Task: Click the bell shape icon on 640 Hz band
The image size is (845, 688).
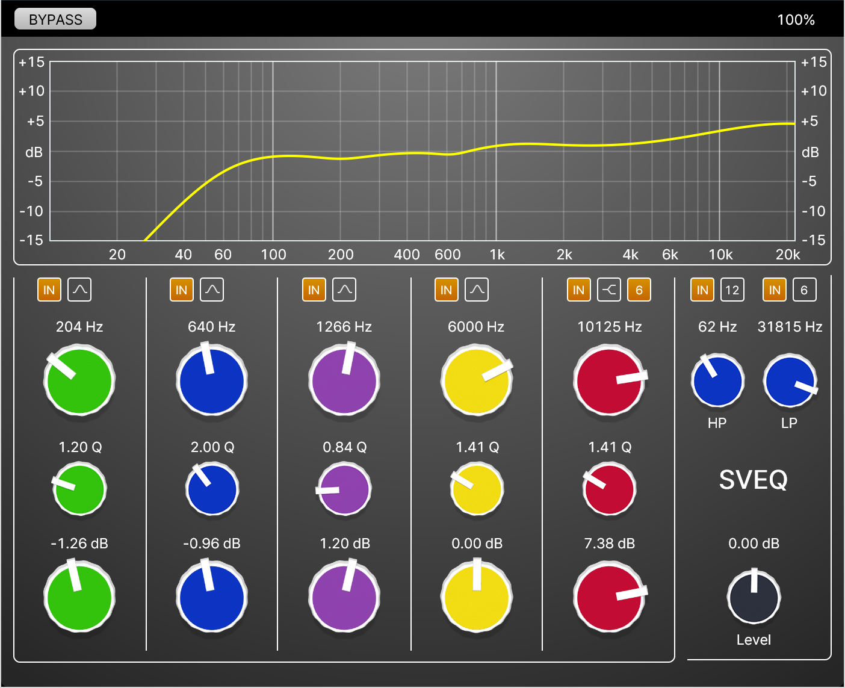Action: 212,290
